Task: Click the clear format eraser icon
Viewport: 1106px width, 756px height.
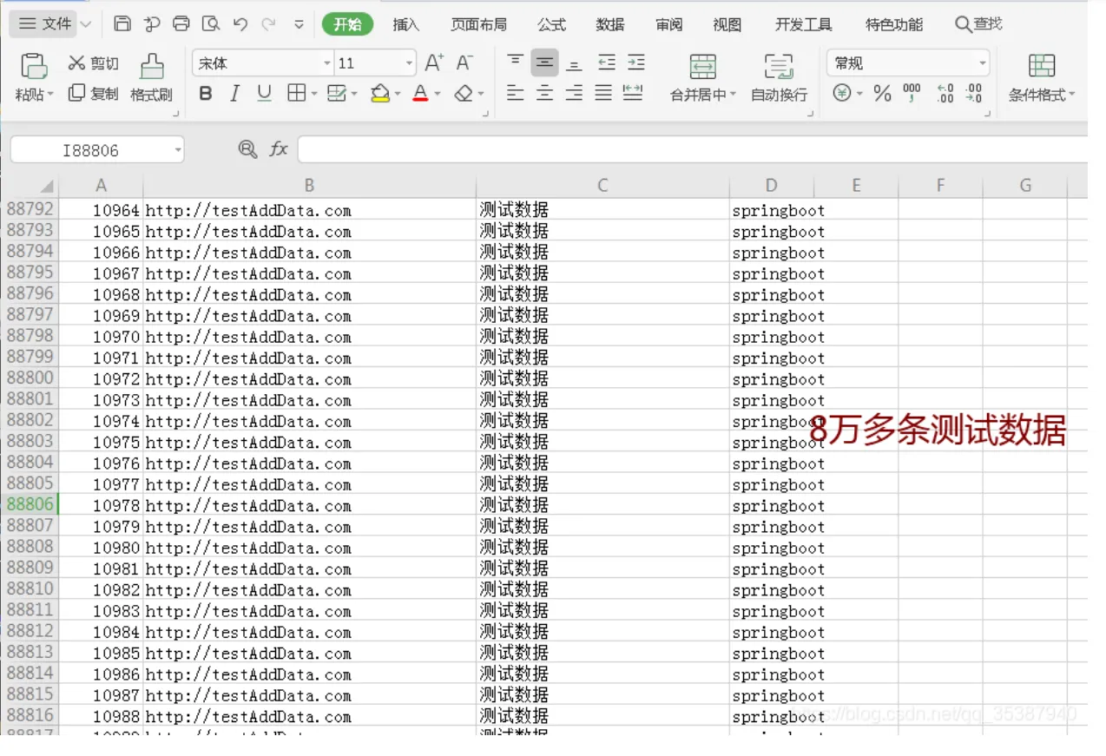Action: tap(464, 93)
